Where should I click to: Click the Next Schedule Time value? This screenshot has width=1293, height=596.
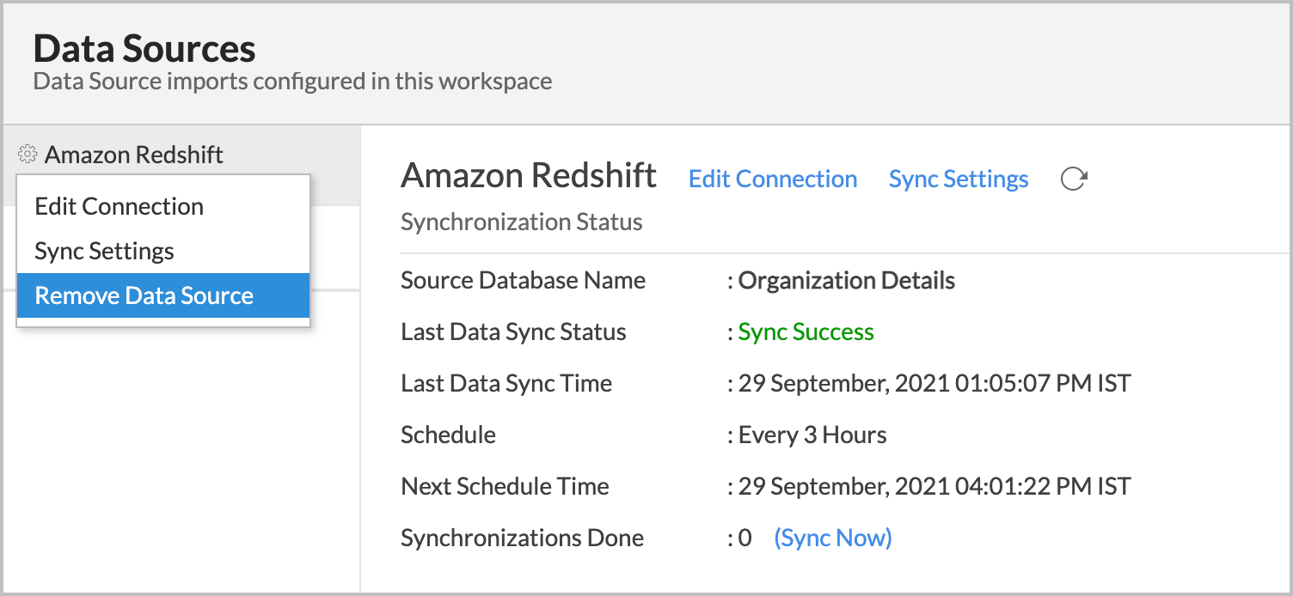click(935, 486)
